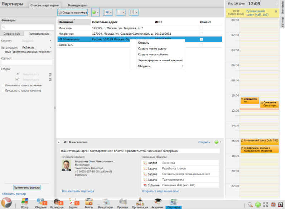The image size is (285, 210).
Task: Close the Руководящий совет reminder notification
Action: coord(276,11)
